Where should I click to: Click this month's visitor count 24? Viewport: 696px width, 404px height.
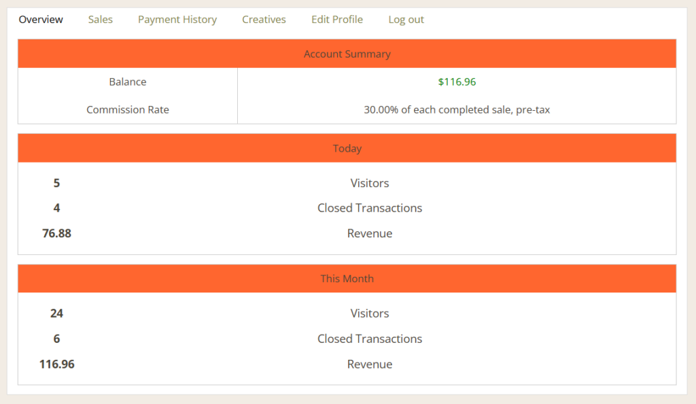point(56,314)
